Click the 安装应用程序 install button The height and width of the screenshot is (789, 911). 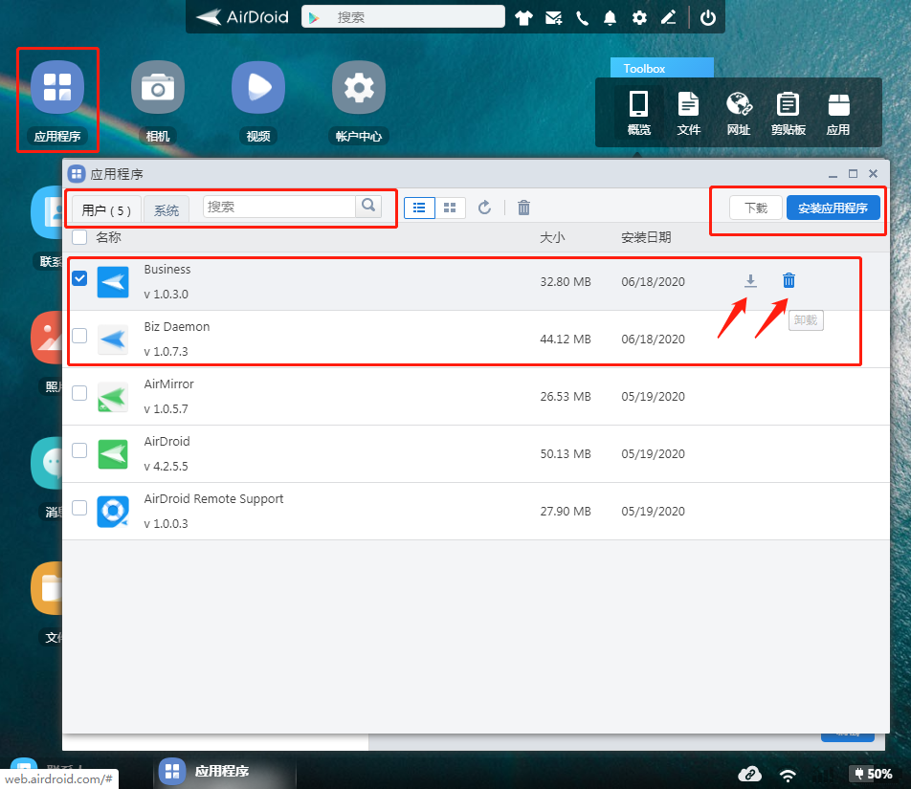pos(833,208)
